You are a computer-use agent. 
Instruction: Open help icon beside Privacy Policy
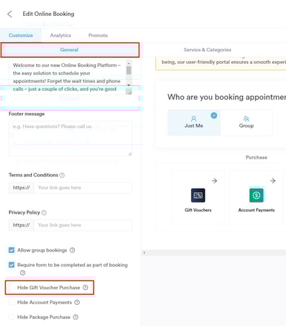coord(44,212)
